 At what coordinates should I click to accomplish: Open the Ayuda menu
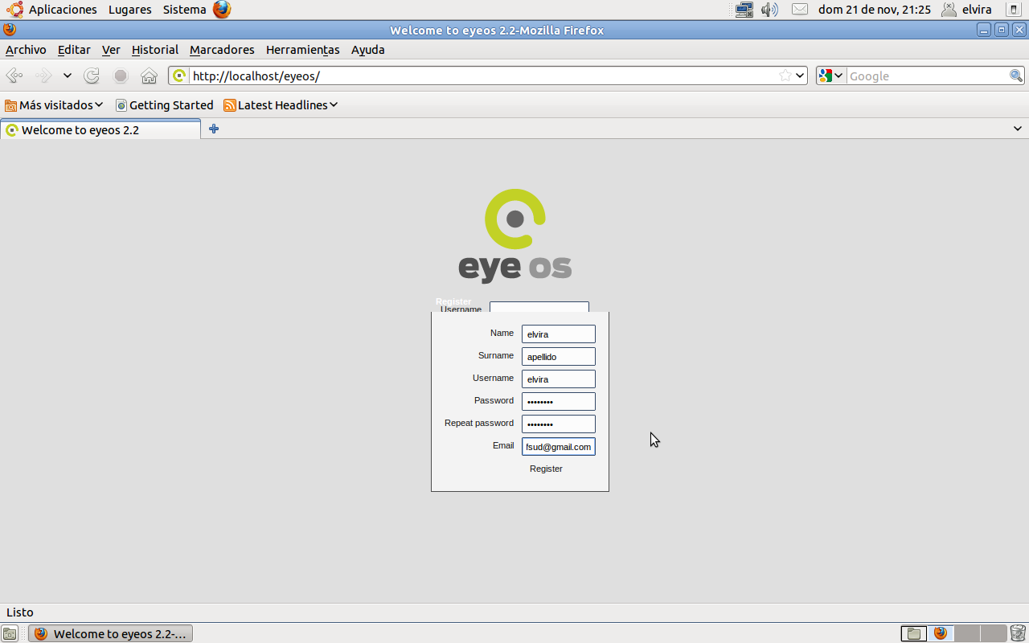click(x=368, y=50)
